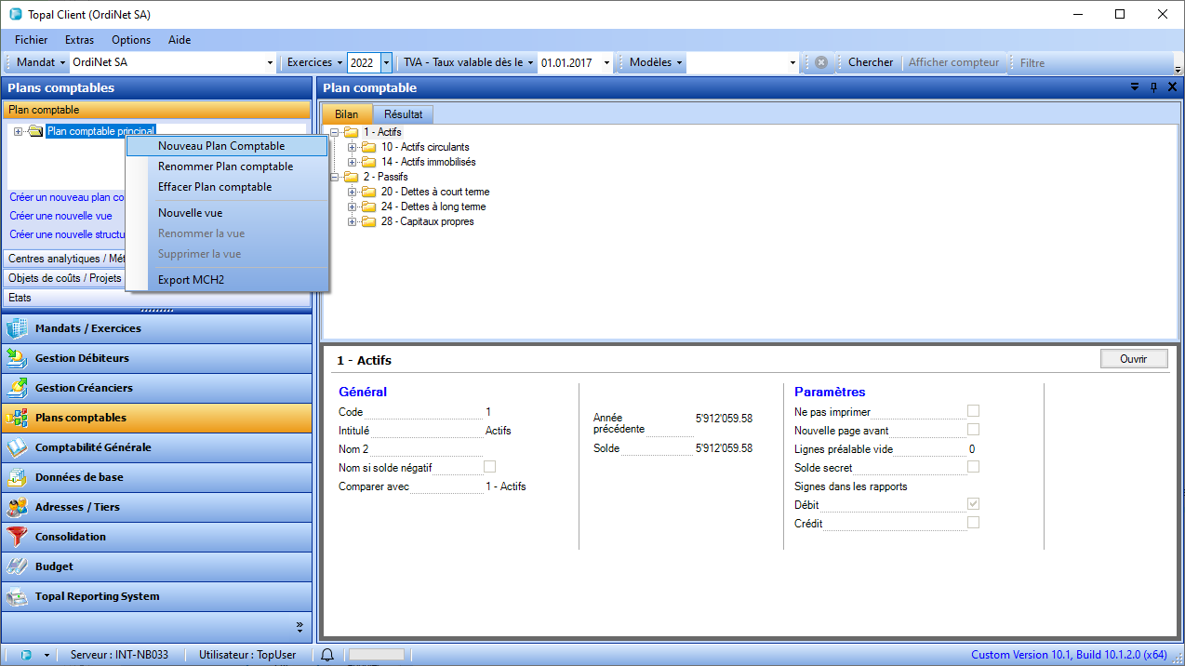Click the Mandats / Exercices sidebar icon
The width and height of the screenshot is (1185, 666).
pyautogui.click(x=18, y=328)
